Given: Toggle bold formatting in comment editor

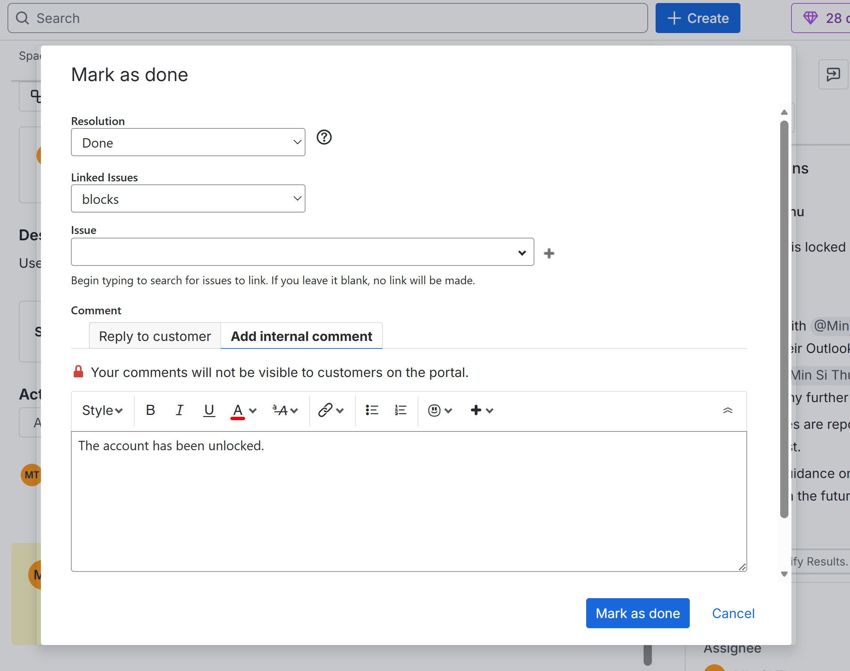Looking at the screenshot, I should click(150, 410).
